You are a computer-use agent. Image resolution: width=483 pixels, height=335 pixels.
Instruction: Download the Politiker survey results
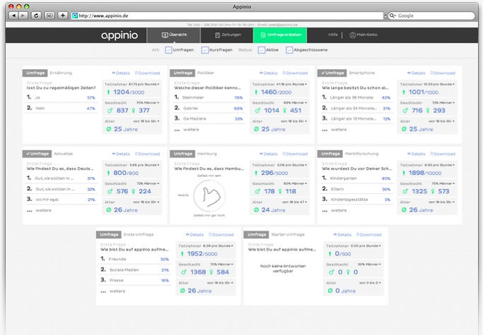[295, 73]
